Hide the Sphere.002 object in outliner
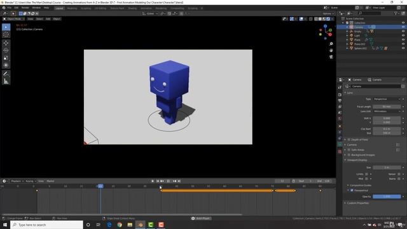 coord(403,48)
